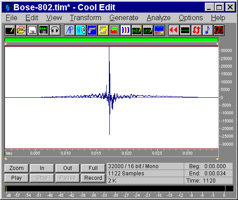Click the red crossed-circle icon
This screenshot has height=200, width=238.
pos(219,30)
